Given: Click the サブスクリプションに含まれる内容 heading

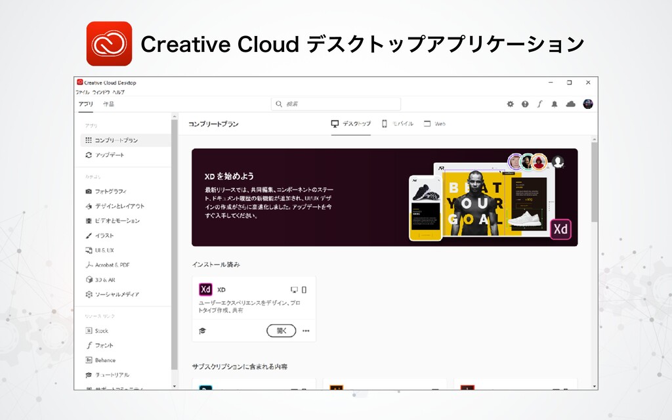Looking at the screenshot, I should tap(240, 366).
